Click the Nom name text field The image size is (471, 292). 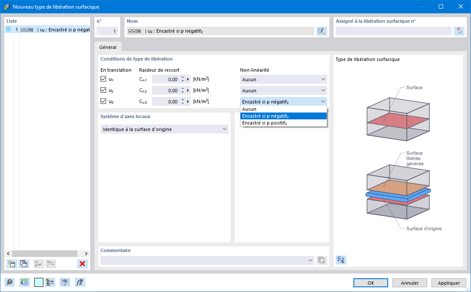[221, 31]
